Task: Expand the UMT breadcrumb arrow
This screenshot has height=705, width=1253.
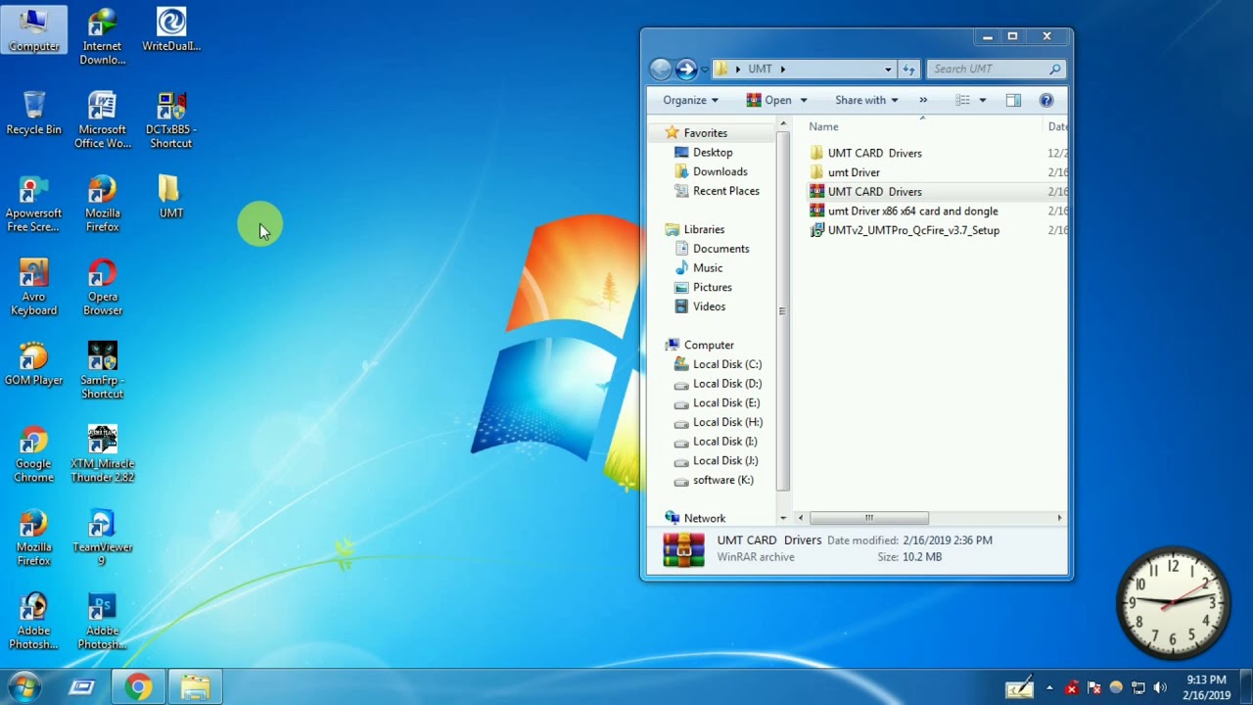Action: tap(783, 70)
